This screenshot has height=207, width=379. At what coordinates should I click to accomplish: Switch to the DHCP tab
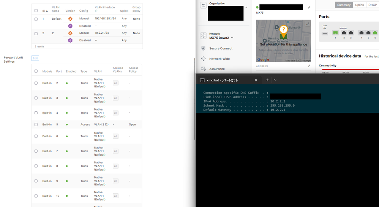(373, 5)
